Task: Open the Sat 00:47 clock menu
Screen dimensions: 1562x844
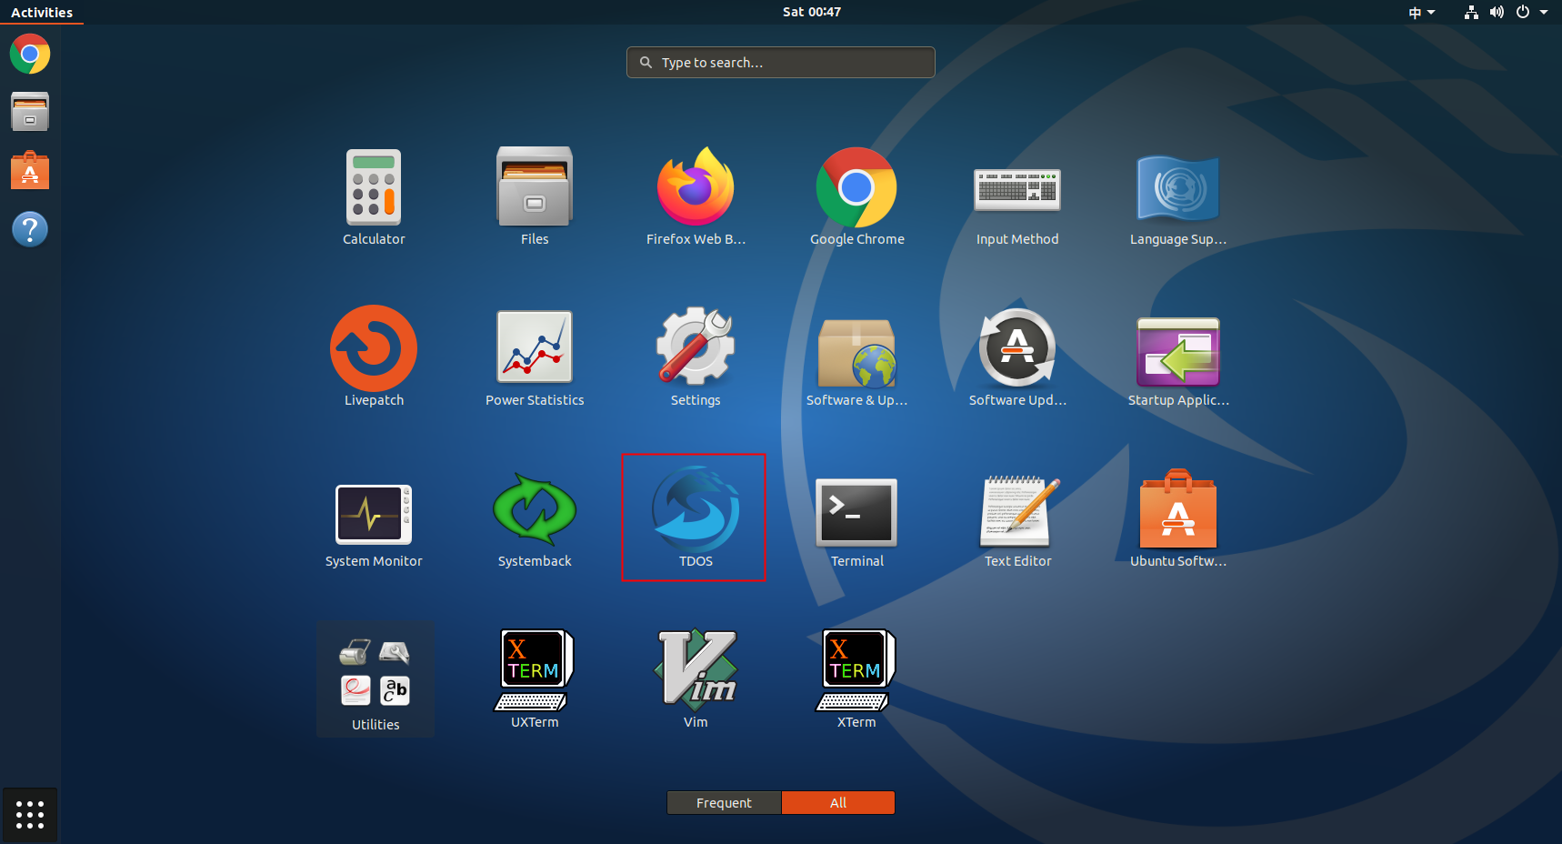Action: click(812, 12)
